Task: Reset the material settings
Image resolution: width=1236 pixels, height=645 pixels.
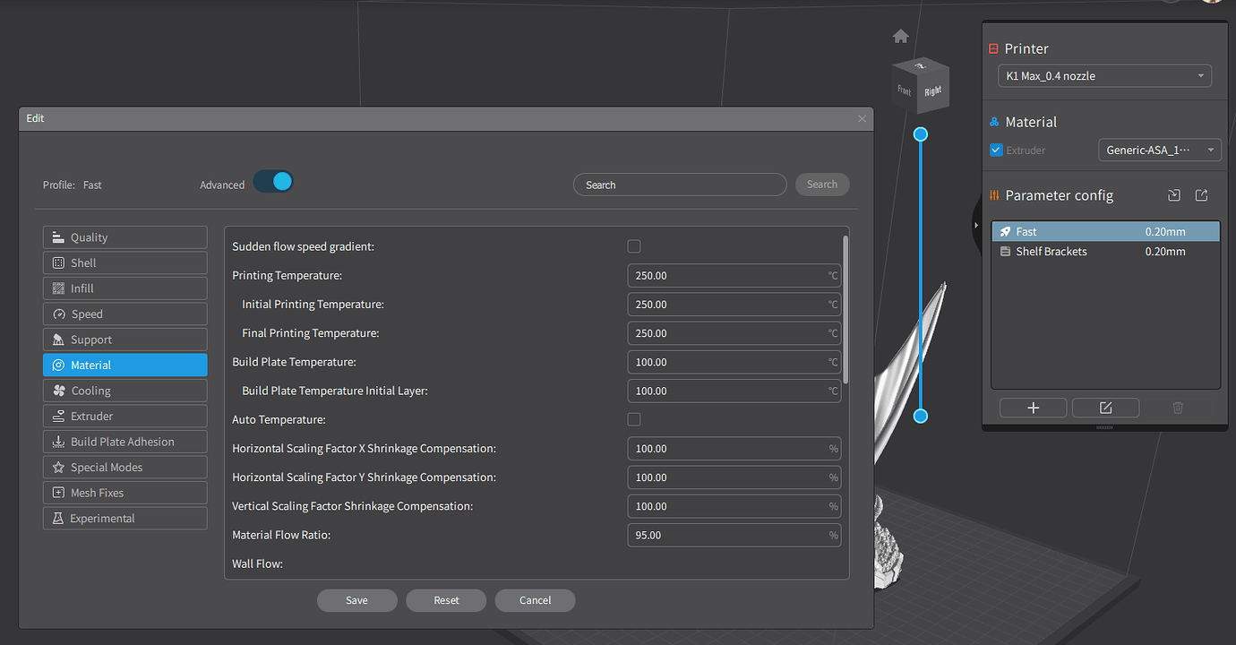Action: point(446,600)
